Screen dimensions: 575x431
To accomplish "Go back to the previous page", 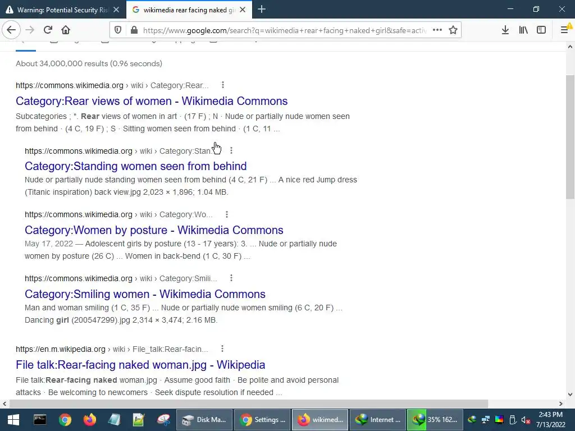I will [x=11, y=30].
